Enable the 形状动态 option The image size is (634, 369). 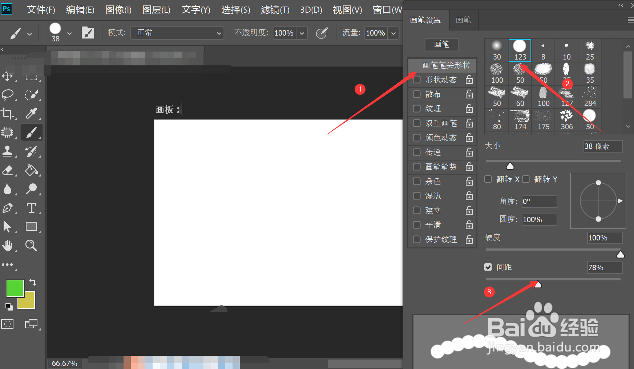[416, 80]
